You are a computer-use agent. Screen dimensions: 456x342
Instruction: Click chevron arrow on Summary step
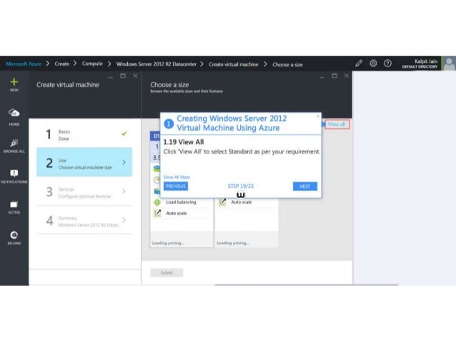coord(124,220)
